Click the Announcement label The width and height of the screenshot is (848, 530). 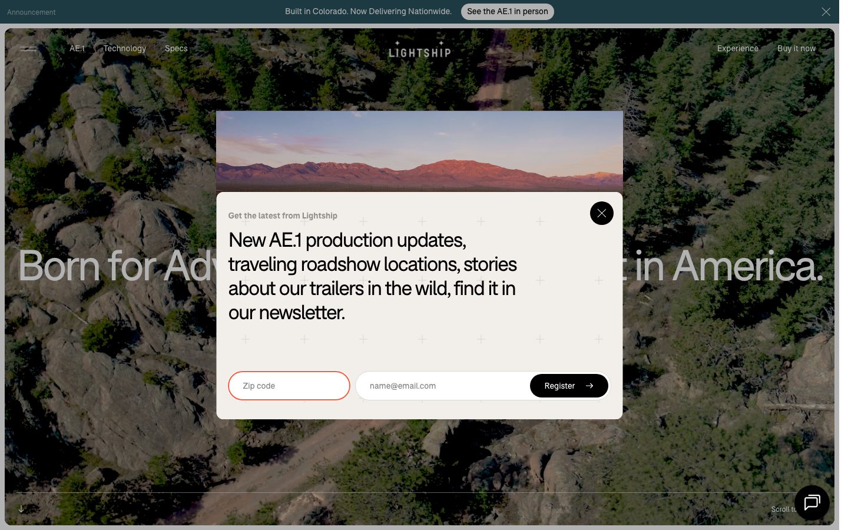point(31,12)
